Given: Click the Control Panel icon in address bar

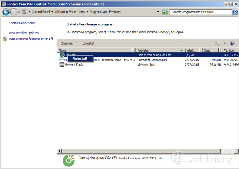Looking at the screenshot, I should 24,12.
